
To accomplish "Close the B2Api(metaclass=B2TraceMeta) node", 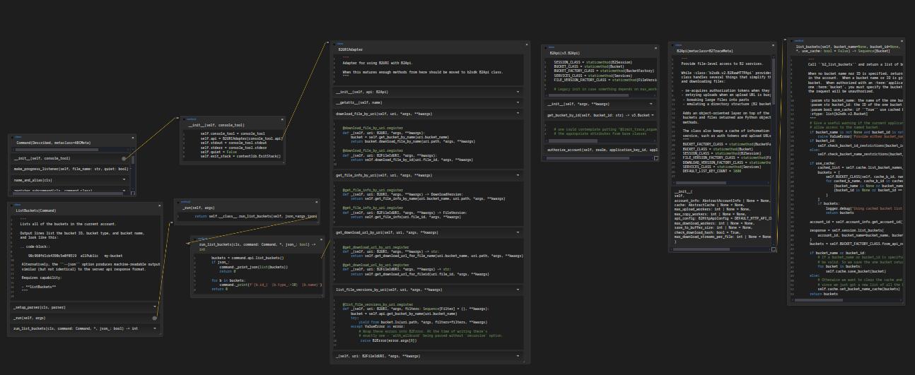I will click(x=774, y=45).
